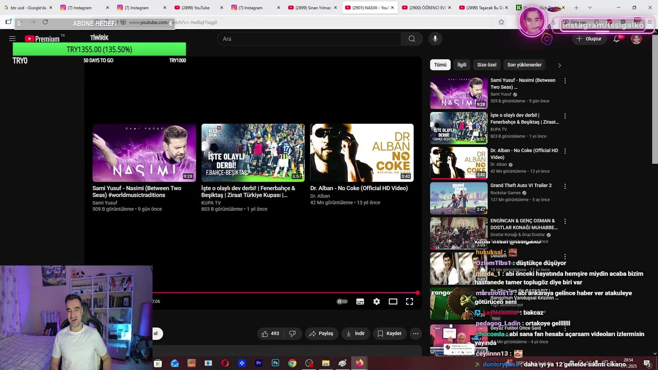Open options for Grand Theft Auto VI Trailer
Viewport: 658px width, 370px height.
pyautogui.click(x=565, y=186)
